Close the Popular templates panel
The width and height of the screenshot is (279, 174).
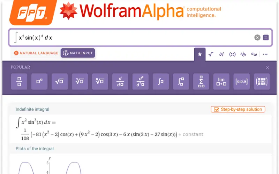267,68
